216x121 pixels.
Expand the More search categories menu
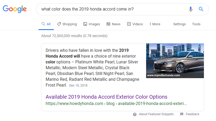coord(155,24)
